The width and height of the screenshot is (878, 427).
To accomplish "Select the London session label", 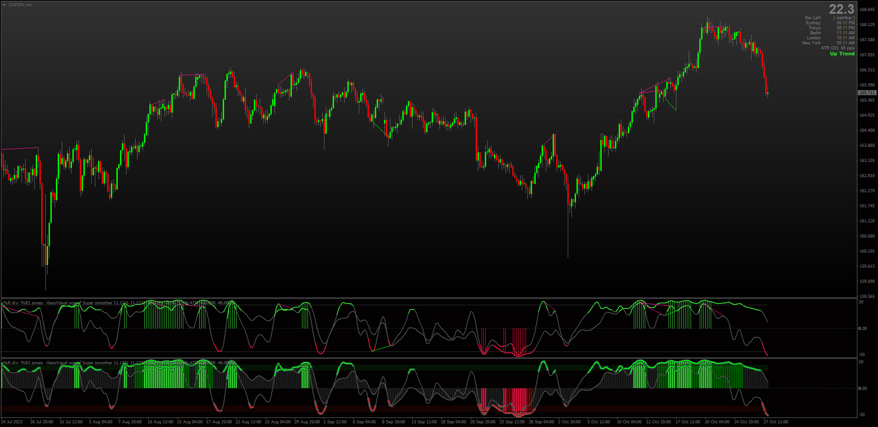I will (814, 38).
